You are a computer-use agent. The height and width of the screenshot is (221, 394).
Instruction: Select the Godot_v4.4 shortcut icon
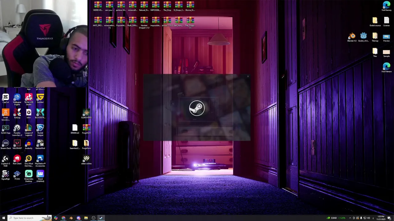[x=363, y=37]
